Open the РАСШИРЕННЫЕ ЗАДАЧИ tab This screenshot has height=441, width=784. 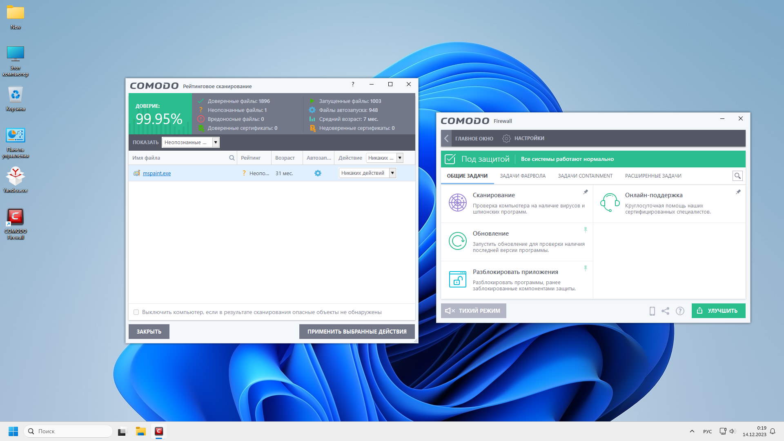(653, 176)
